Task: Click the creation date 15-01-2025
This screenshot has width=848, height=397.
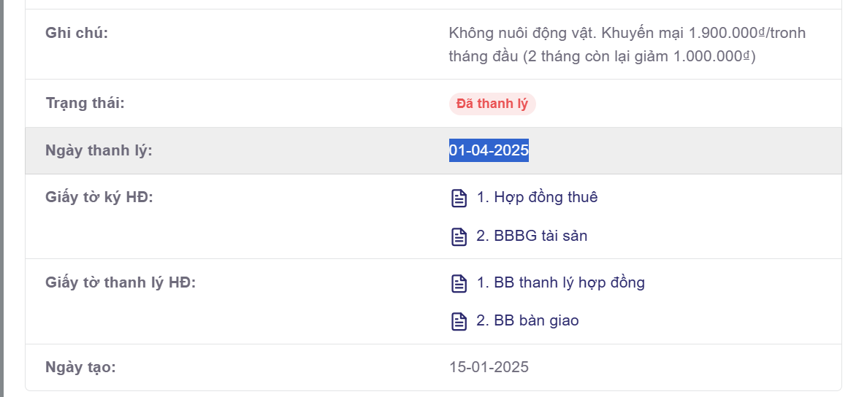Action: pos(489,366)
